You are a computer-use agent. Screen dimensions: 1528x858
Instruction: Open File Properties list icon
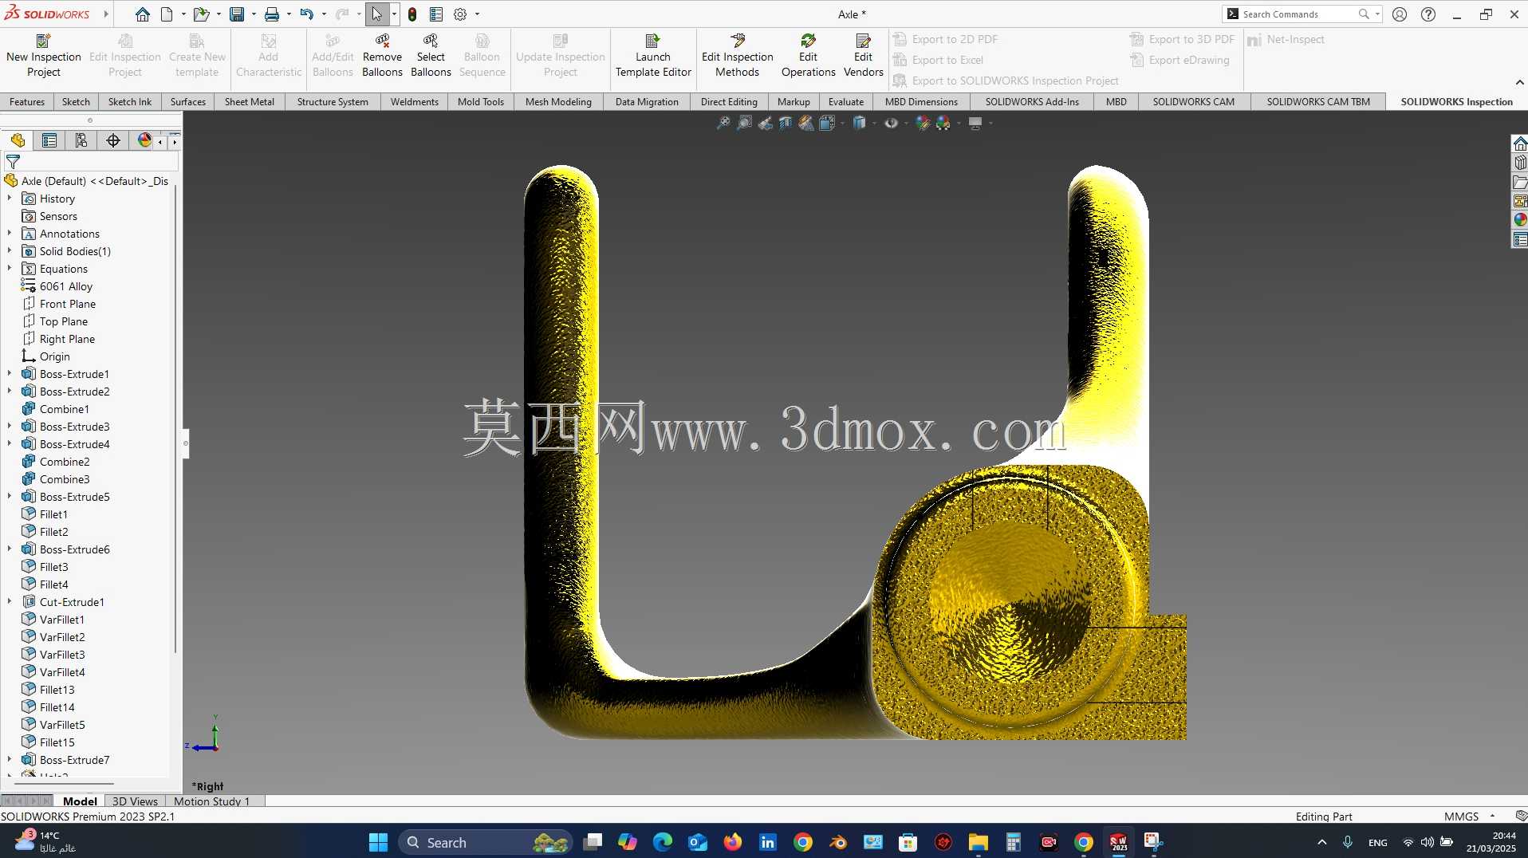pyautogui.click(x=436, y=14)
